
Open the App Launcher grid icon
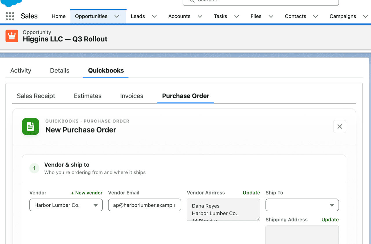(x=10, y=16)
